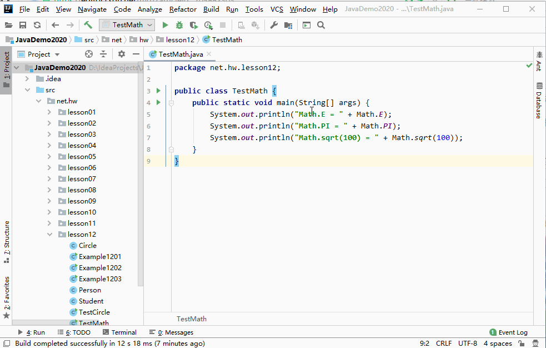Collapse the lesson12 package
Screen dimensions: 546x348
(x=49, y=235)
